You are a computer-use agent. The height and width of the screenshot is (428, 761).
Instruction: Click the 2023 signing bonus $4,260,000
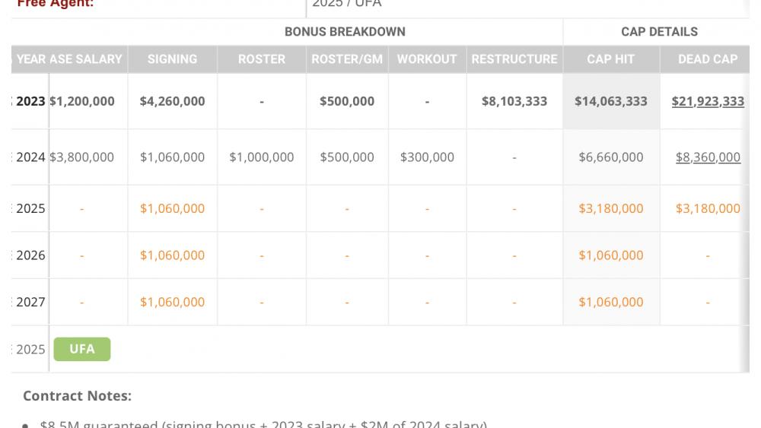pos(172,101)
